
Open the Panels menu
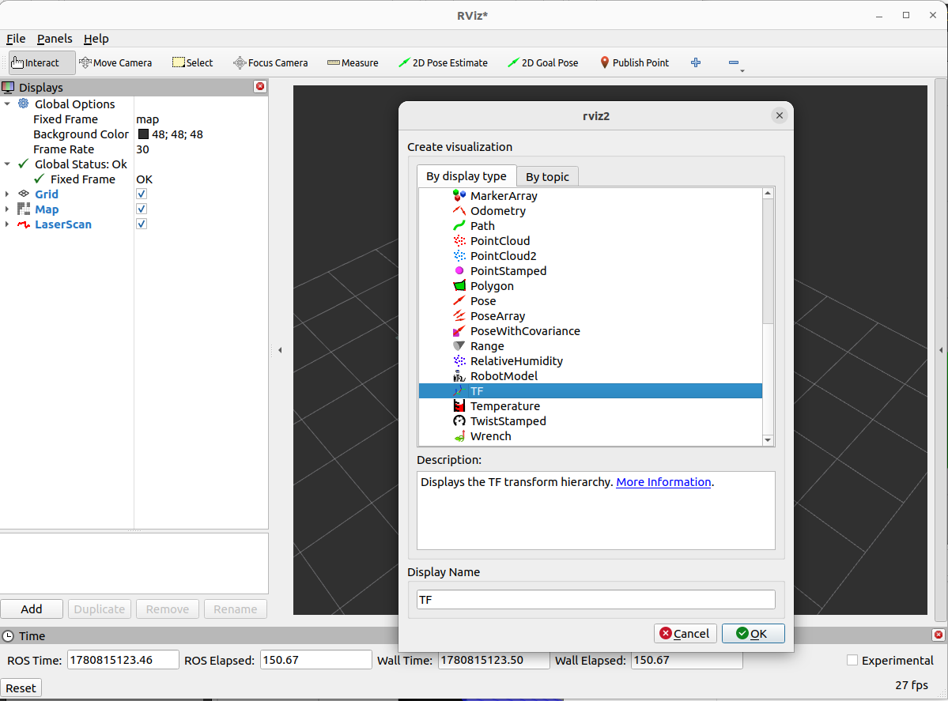coord(55,39)
